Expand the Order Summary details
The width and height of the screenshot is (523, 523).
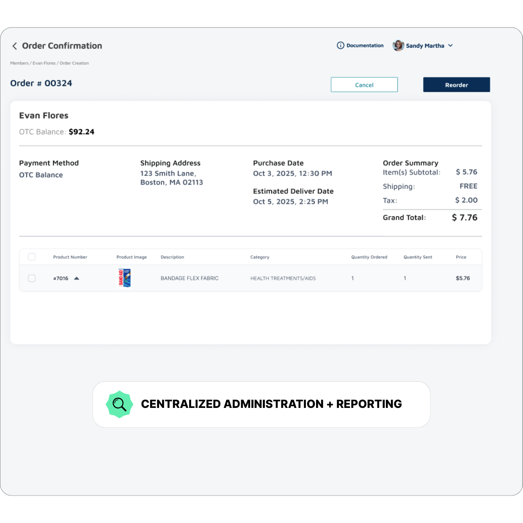tap(410, 163)
